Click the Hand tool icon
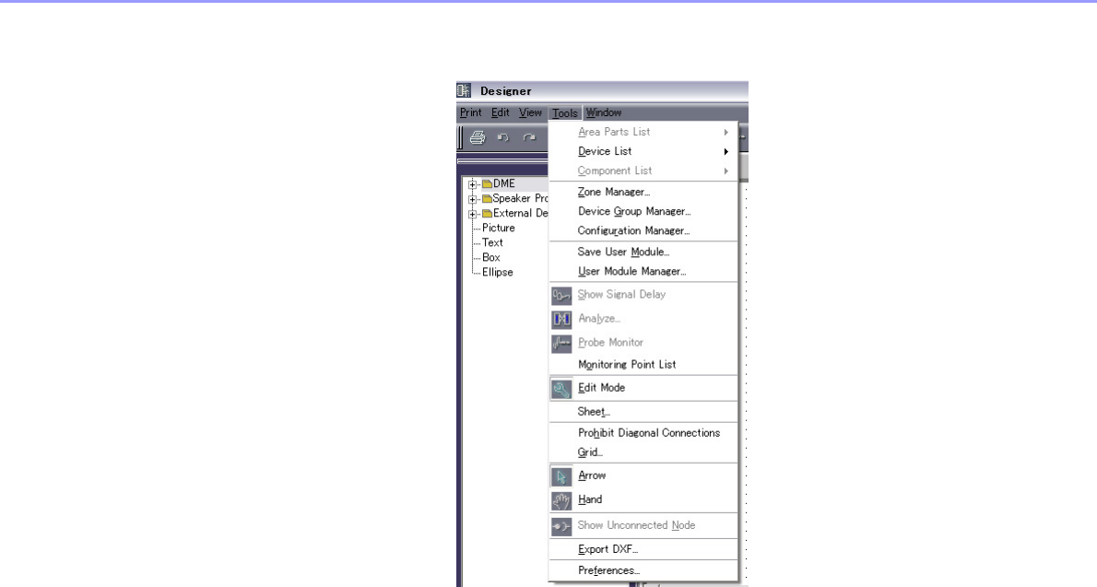Viewport: 1097px width, 587px height. 561,500
